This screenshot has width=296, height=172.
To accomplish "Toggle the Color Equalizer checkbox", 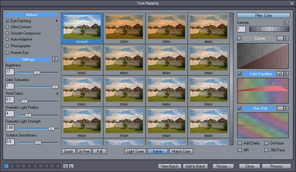I will coord(240,74).
